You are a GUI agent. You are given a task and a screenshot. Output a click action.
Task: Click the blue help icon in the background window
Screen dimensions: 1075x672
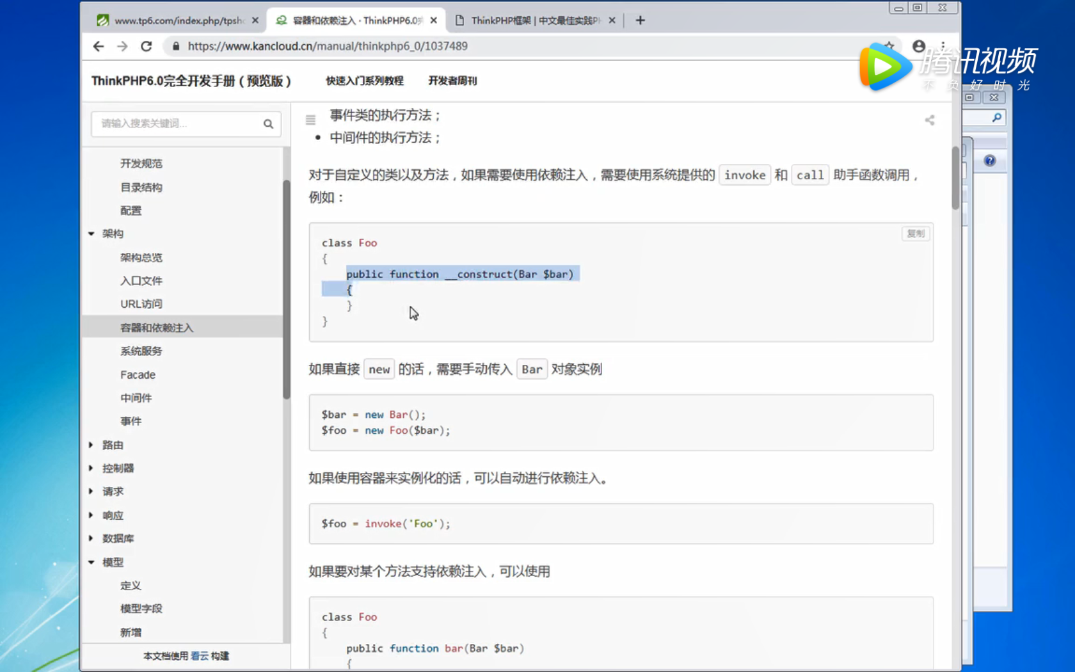point(990,161)
